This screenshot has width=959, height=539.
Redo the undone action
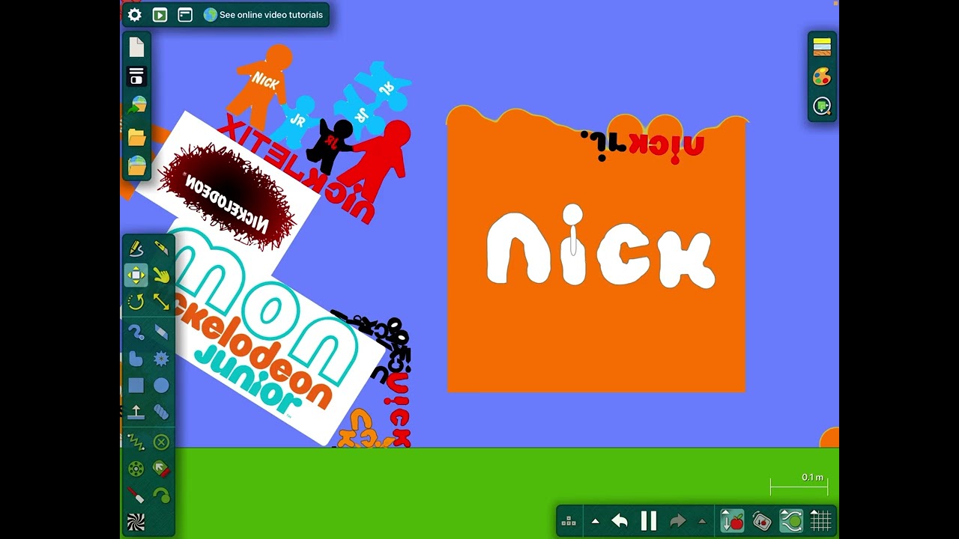(x=678, y=521)
